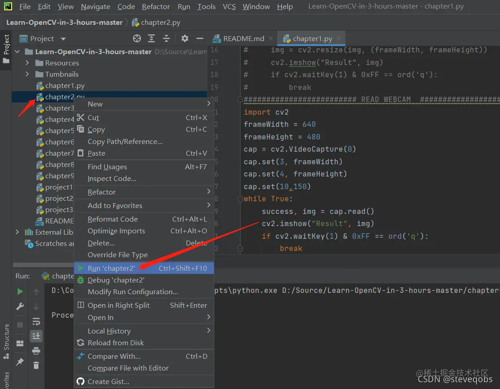Open the Tools menu
Viewport: 500px width, 389px height.
click(206, 6)
